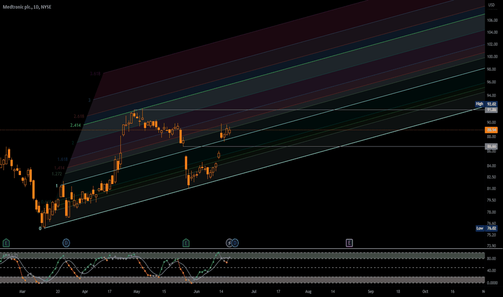Open the dividend D marker next to lightning bolt

[235, 243]
